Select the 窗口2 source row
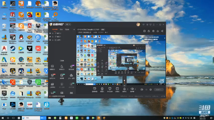 [62, 33]
